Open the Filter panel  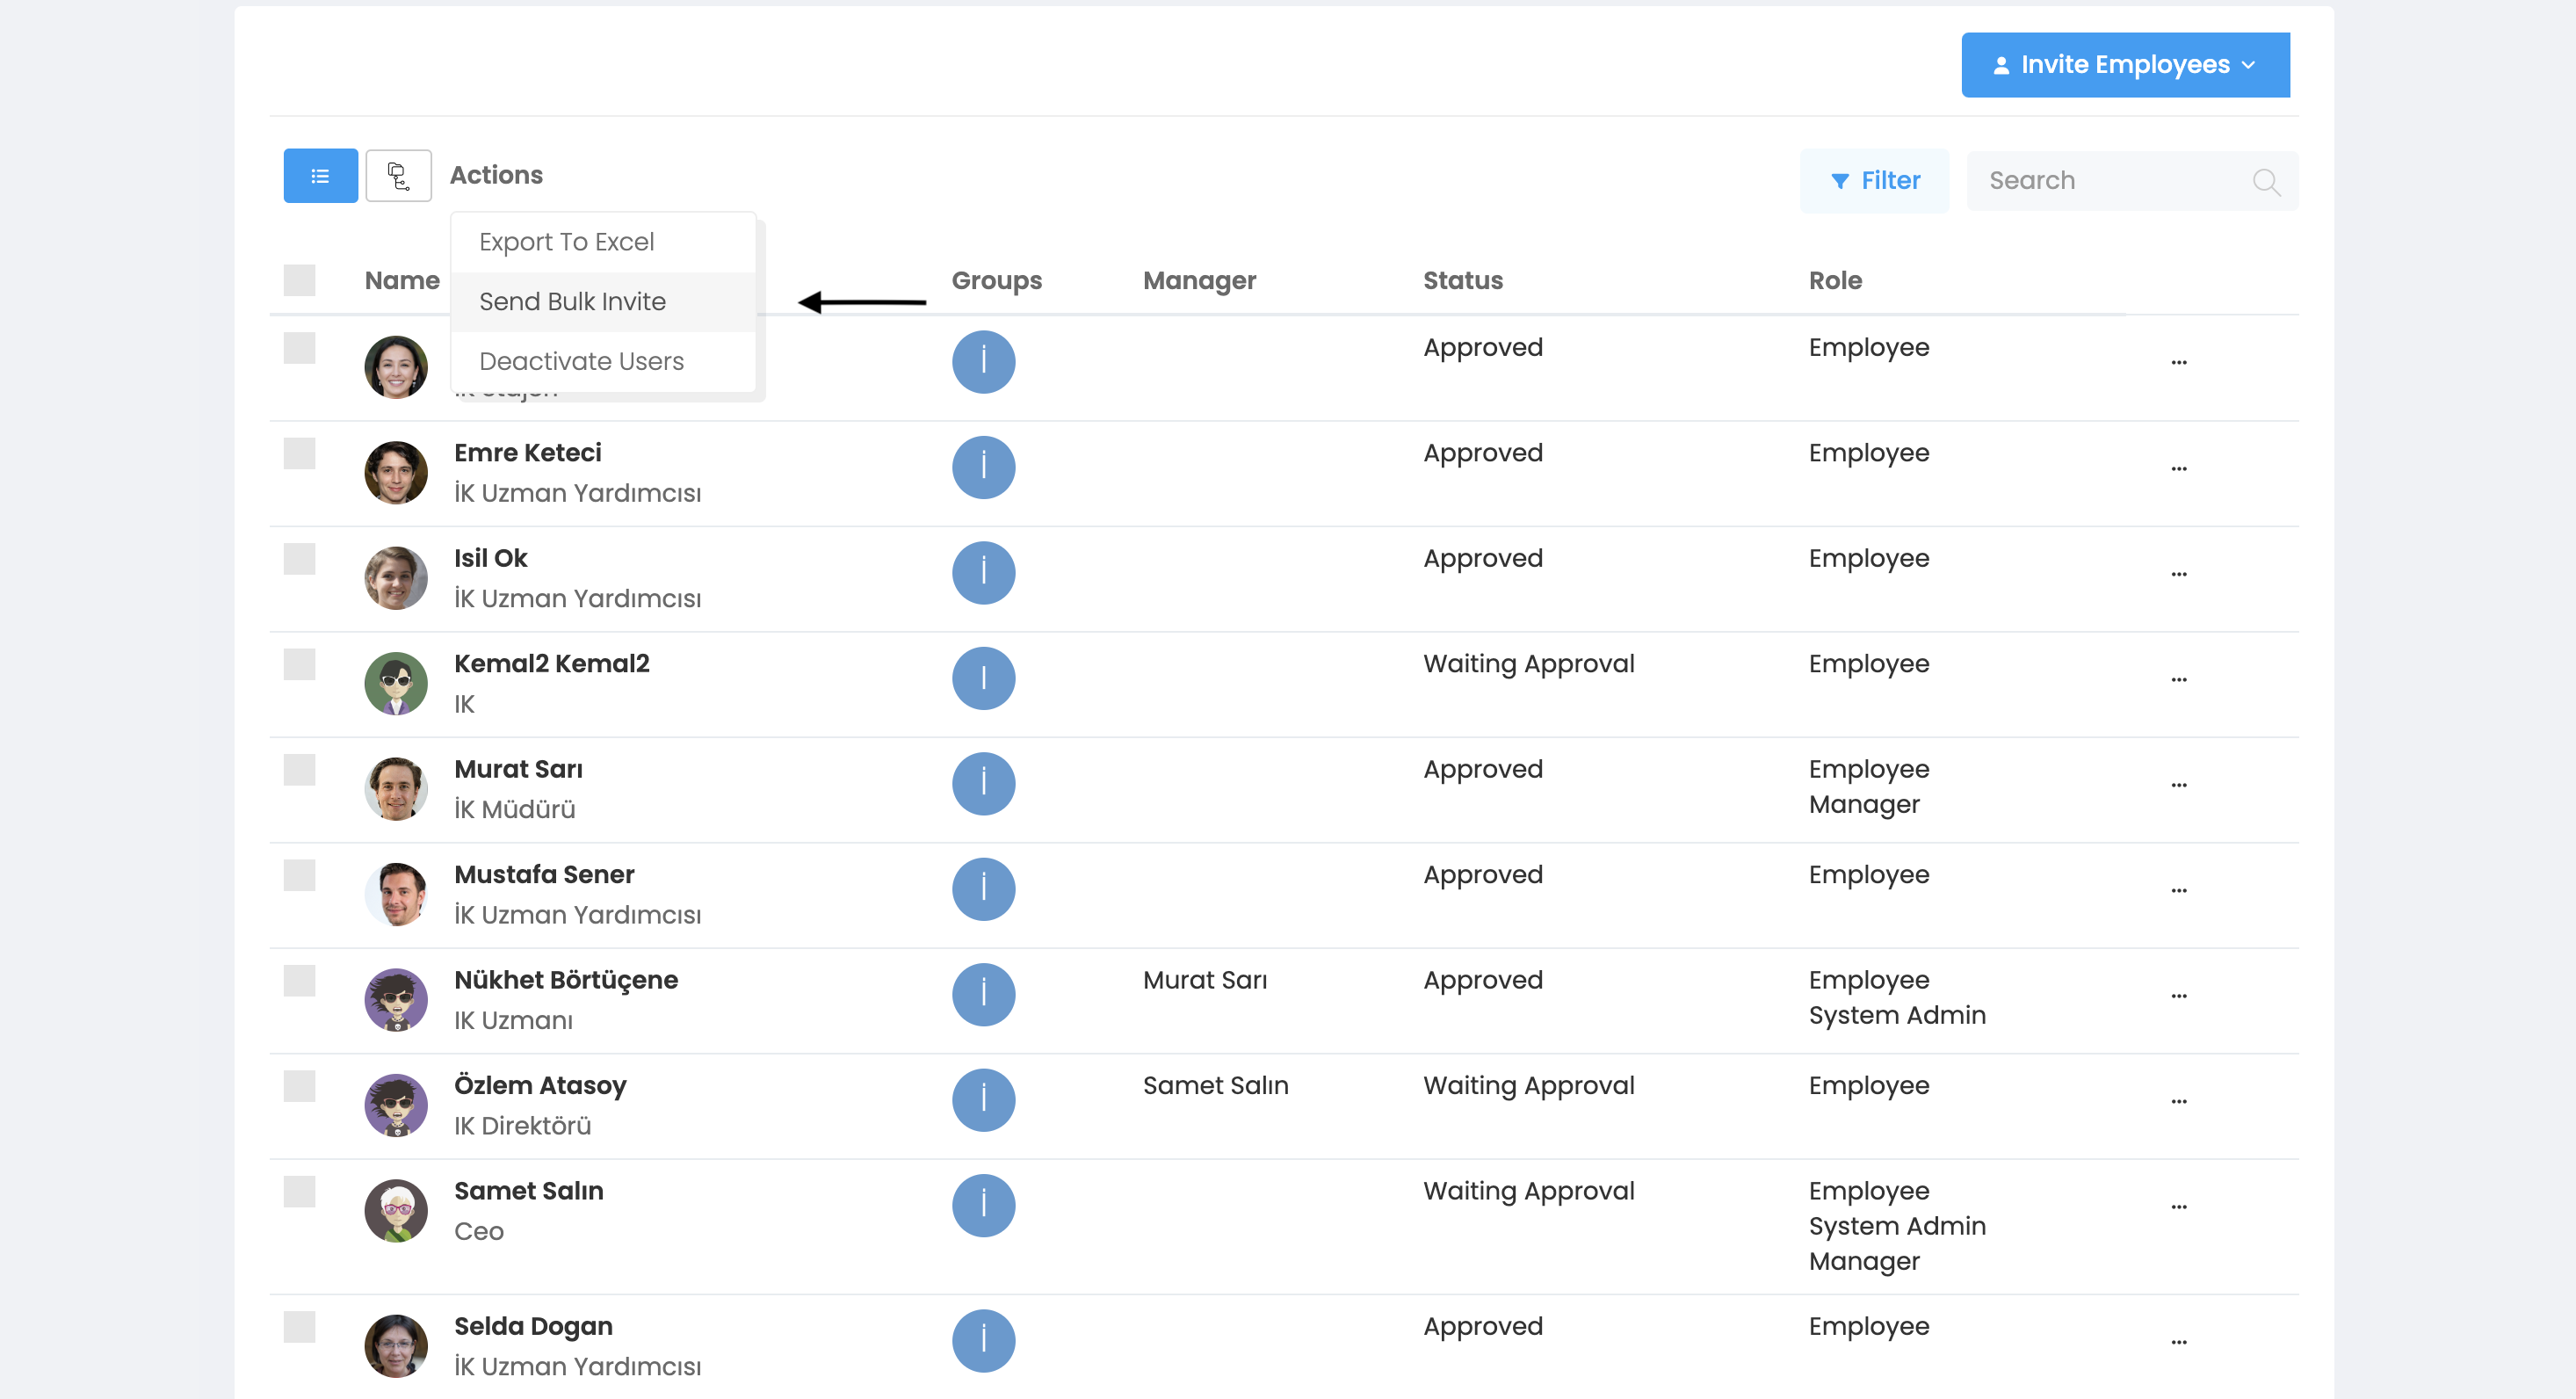click(x=1874, y=181)
